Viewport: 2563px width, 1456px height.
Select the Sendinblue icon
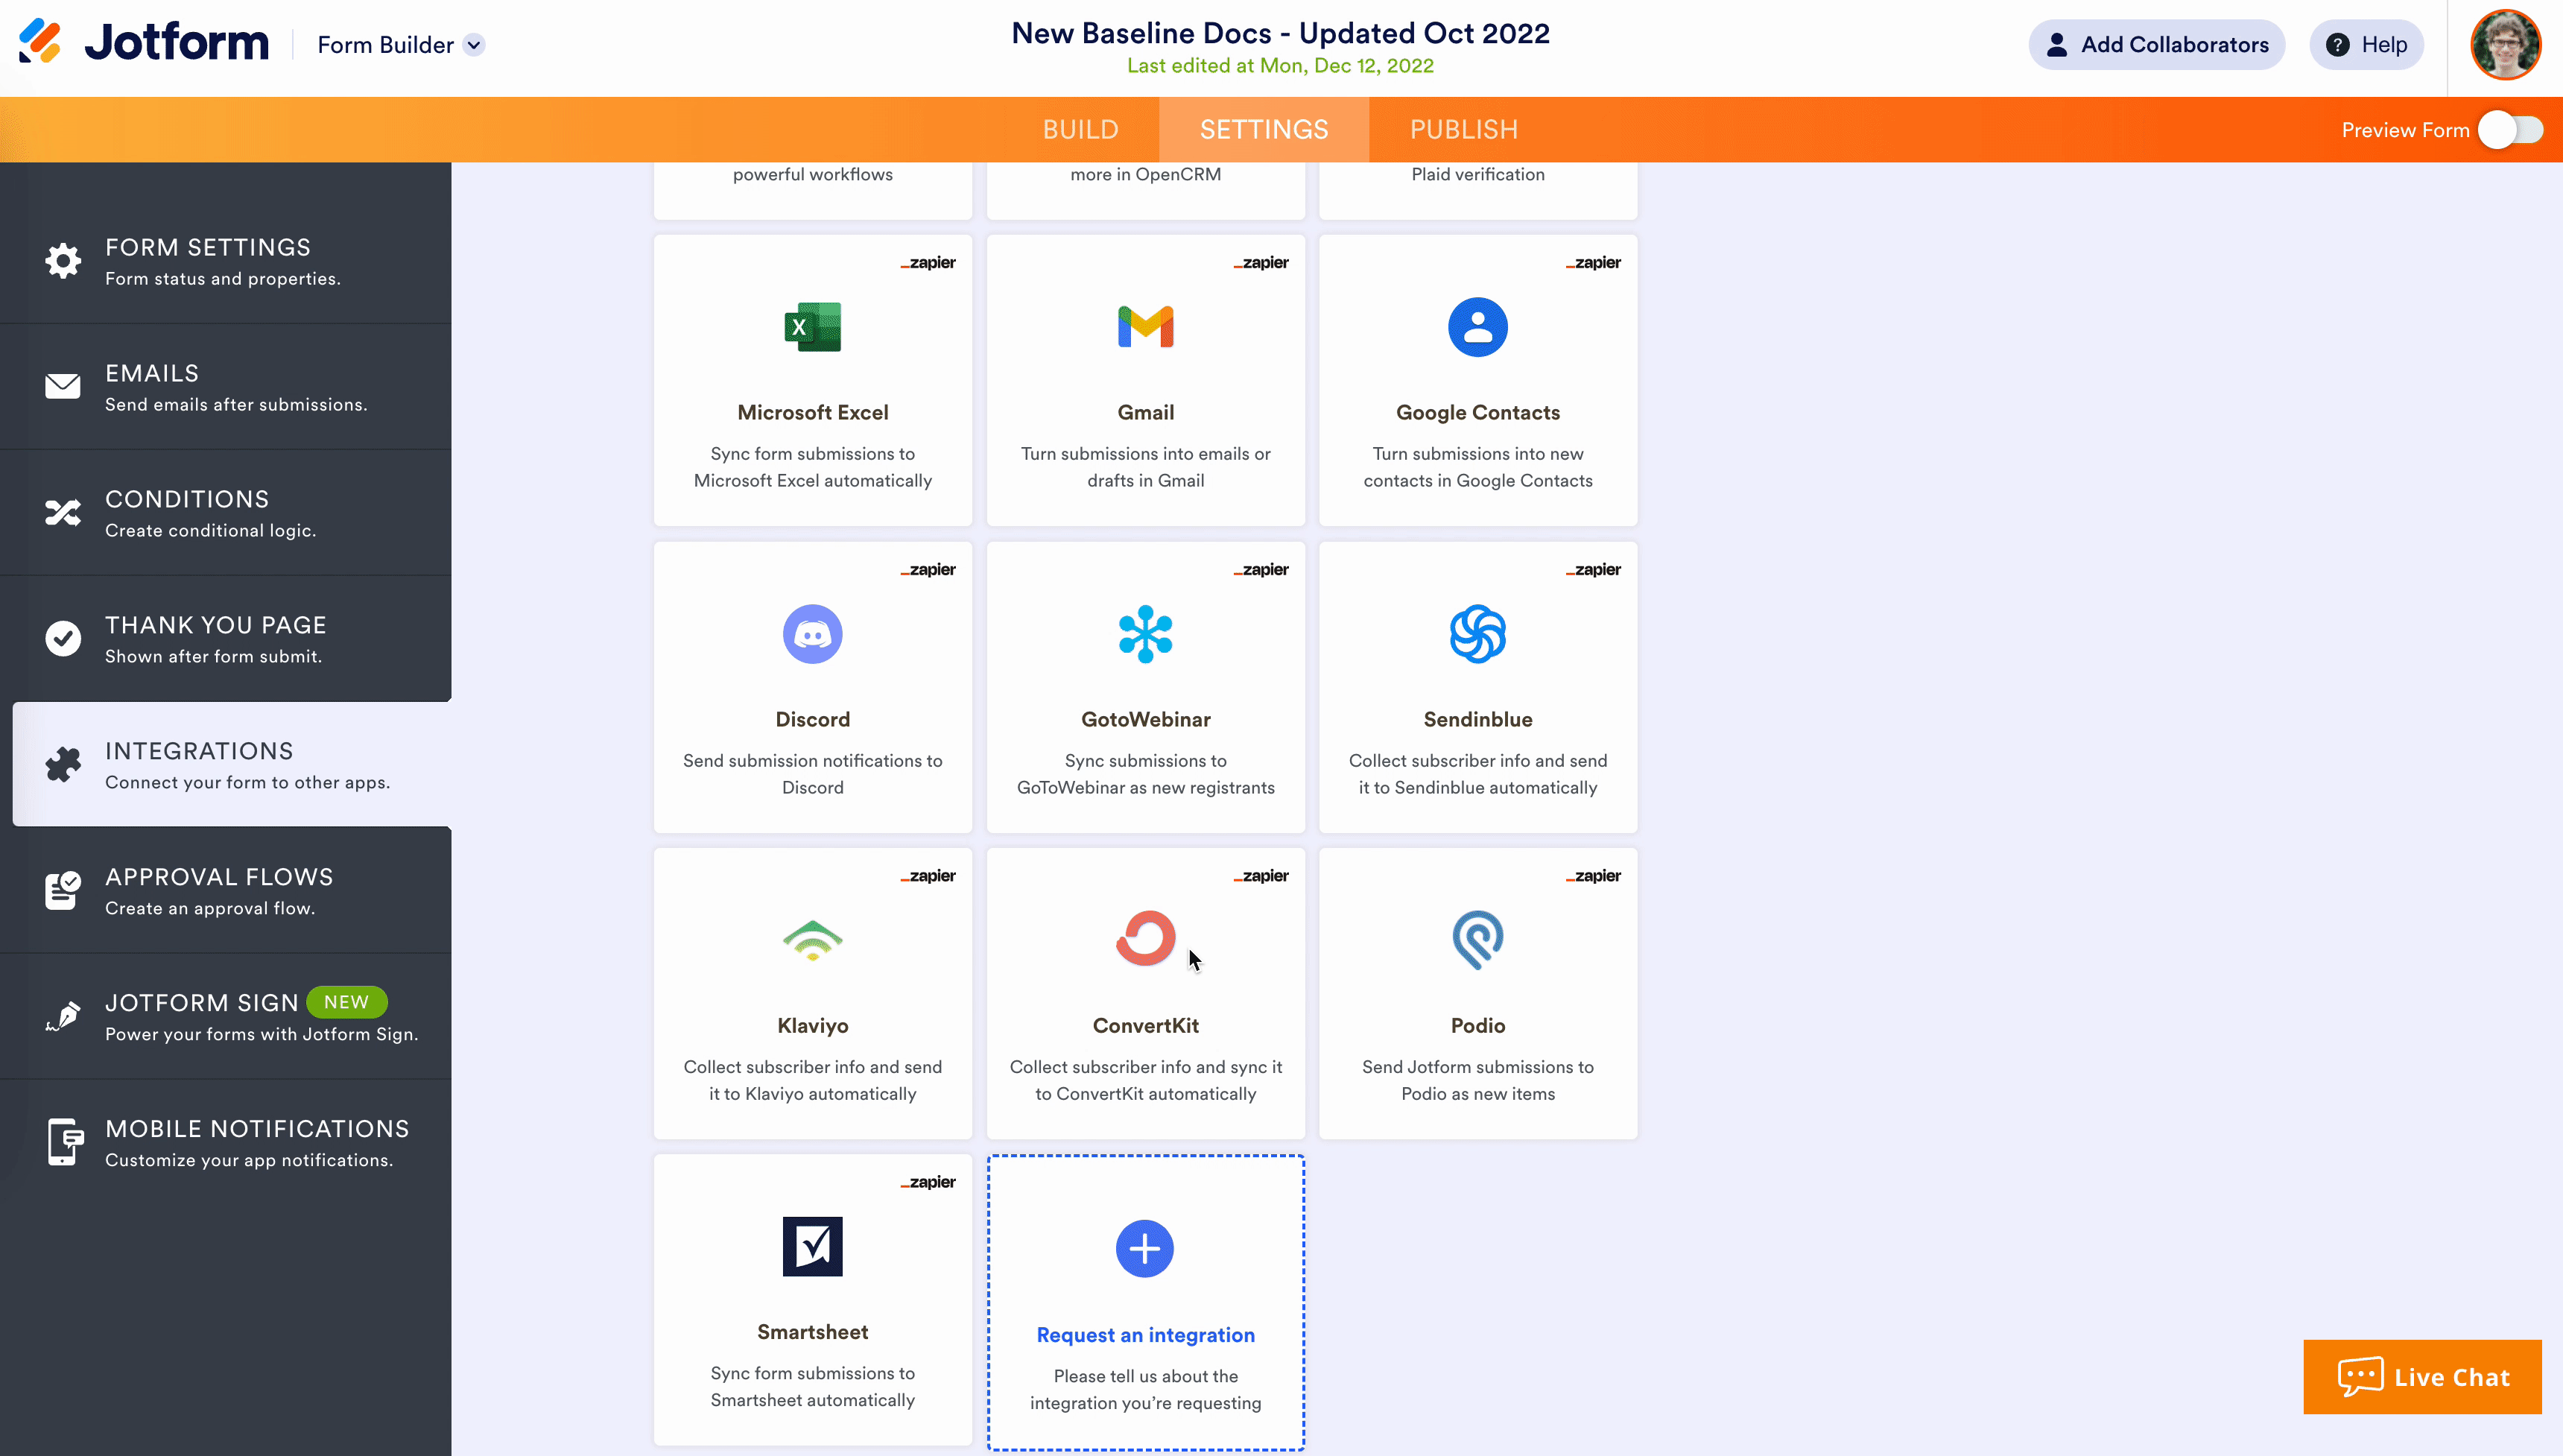click(1477, 634)
